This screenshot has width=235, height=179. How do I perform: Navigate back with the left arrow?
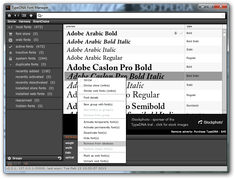(x=15, y=16)
